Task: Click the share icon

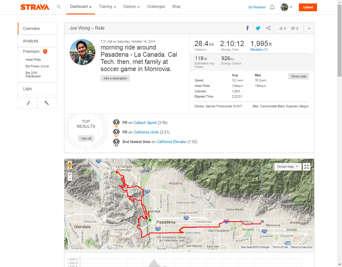Action: pyautogui.click(x=268, y=28)
